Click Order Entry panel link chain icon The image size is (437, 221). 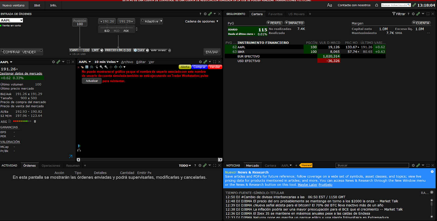click(x=210, y=14)
